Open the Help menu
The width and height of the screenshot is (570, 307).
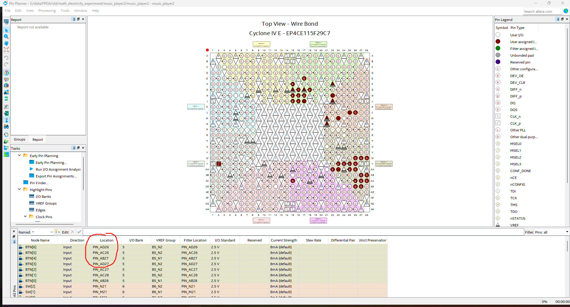[x=95, y=11]
